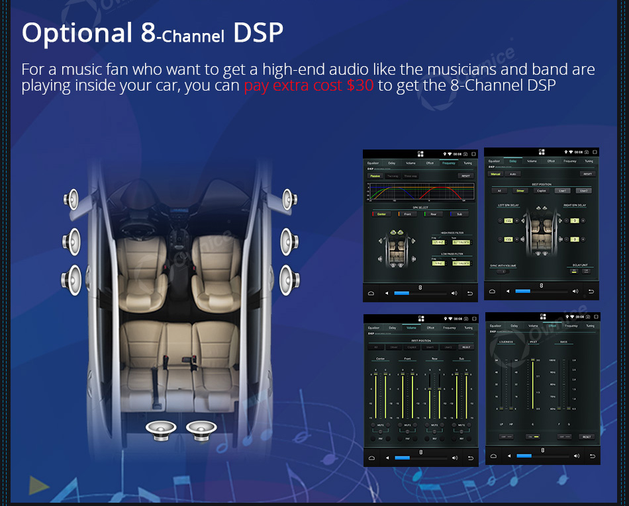Tap the volume down icon on the Effect screen
Screen dimensions: 629x506
tap(509, 456)
